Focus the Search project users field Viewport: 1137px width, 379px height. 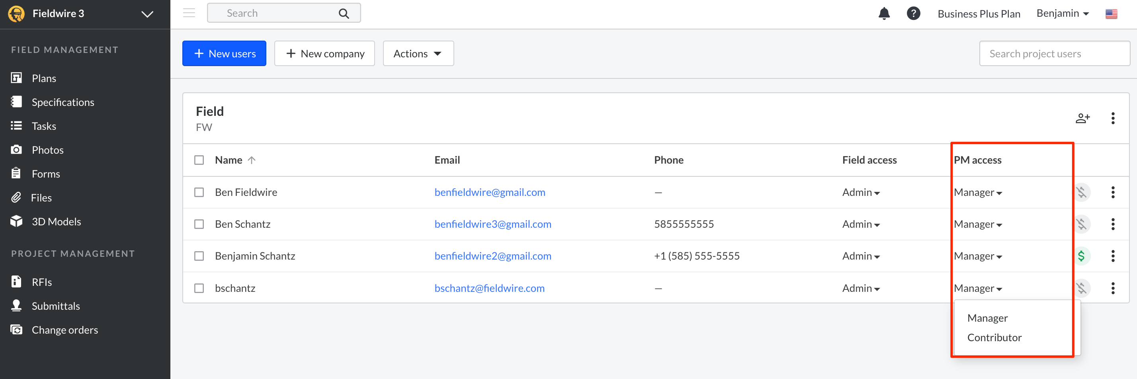tap(1054, 53)
